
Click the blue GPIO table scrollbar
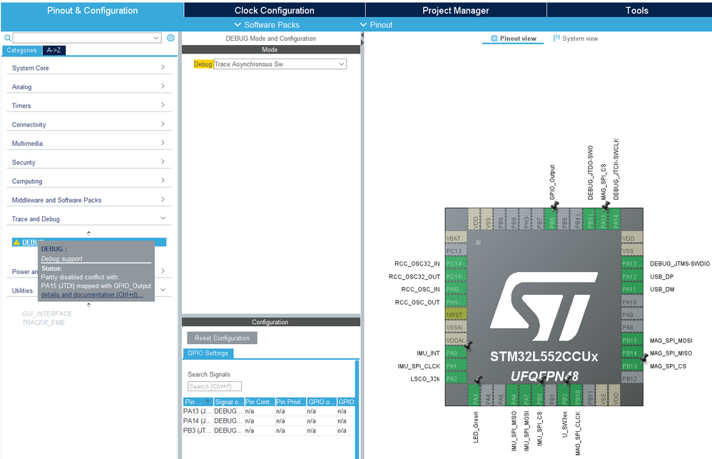point(357,409)
